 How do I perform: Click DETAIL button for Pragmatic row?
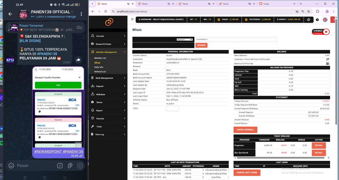[x=319, y=146]
